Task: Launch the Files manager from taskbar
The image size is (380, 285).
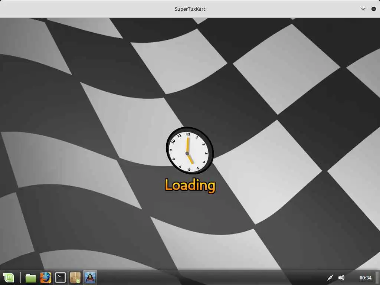Action: pos(31,278)
